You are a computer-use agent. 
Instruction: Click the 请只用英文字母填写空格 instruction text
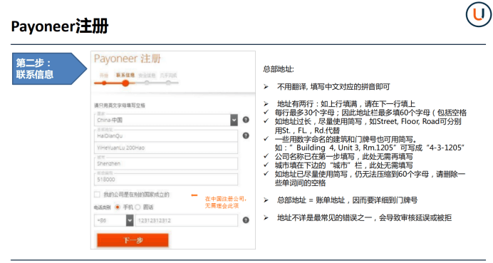[120, 105]
